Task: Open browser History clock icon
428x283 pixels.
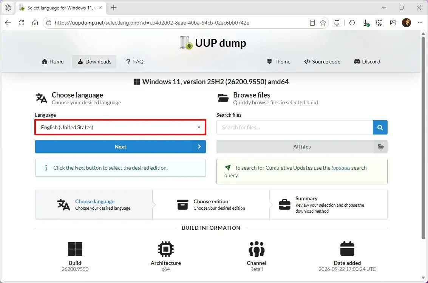Action: click(352, 23)
